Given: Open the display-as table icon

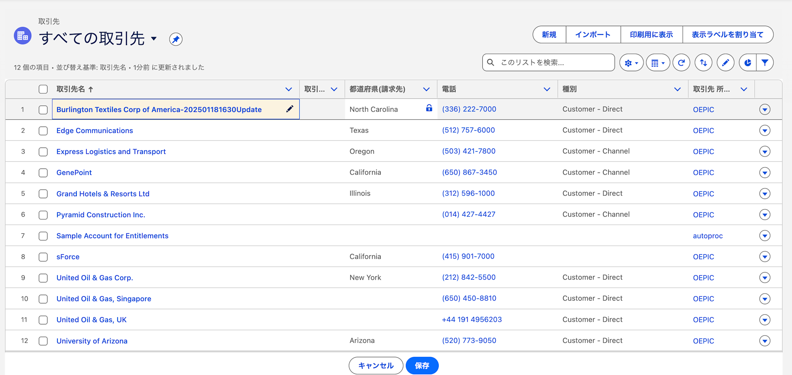Looking at the screenshot, I should click(x=657, y=62).
